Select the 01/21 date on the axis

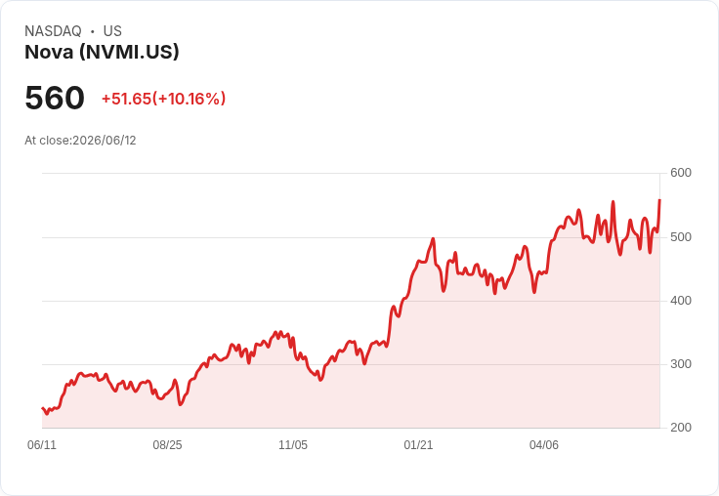(418, 444)
